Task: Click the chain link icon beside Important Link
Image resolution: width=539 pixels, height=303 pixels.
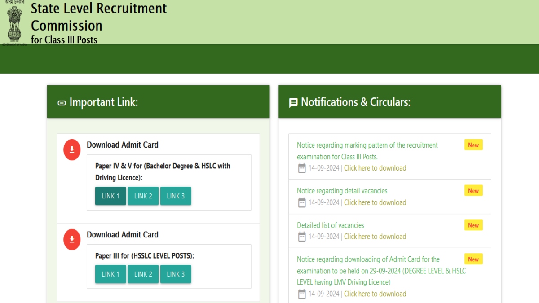Action: click(62, 103)
